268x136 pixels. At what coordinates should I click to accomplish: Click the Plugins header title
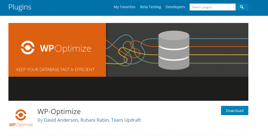point(20,7)
